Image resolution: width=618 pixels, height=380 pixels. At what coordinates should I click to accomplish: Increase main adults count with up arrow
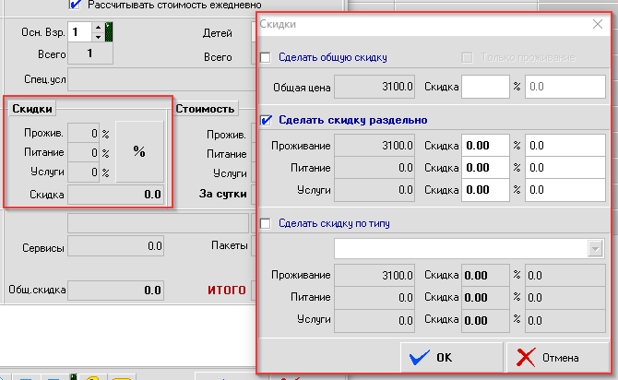point(99,28)
